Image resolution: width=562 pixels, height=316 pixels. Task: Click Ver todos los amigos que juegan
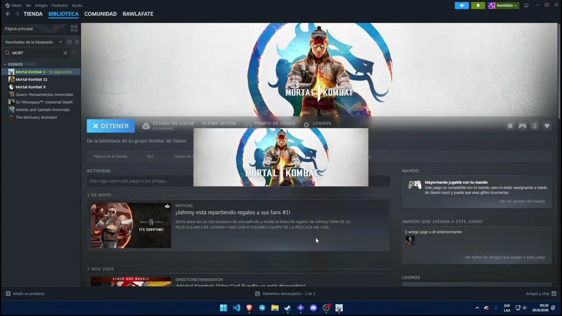click(x=505, y=257)
